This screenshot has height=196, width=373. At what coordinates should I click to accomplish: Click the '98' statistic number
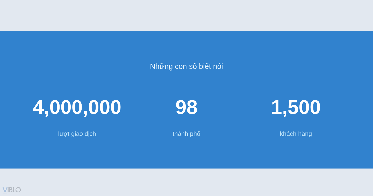pos(186,107)
